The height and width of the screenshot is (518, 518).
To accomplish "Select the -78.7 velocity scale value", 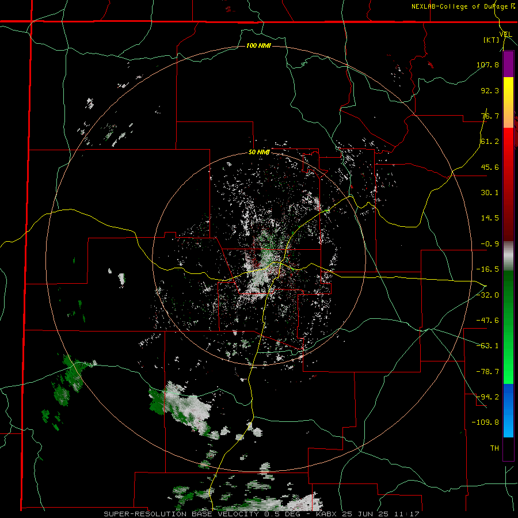I will click(x=487, y=372).
